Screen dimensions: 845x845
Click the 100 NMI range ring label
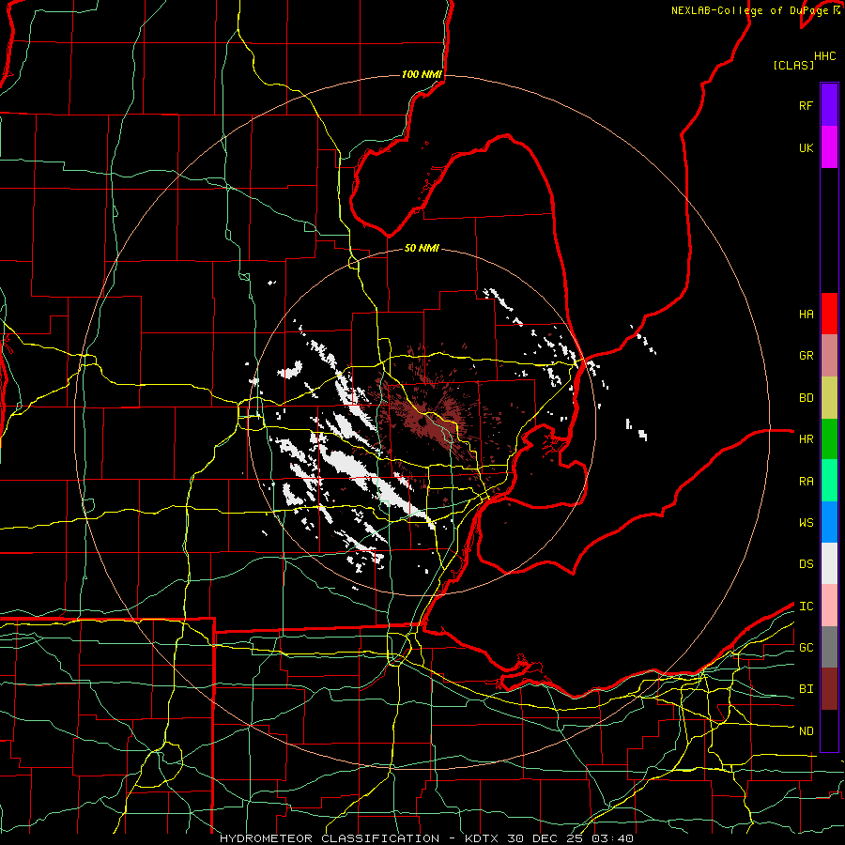click(x=422, y=74)
